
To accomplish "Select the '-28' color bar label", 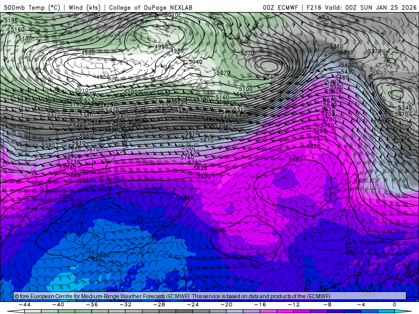I will coord(159,305).
